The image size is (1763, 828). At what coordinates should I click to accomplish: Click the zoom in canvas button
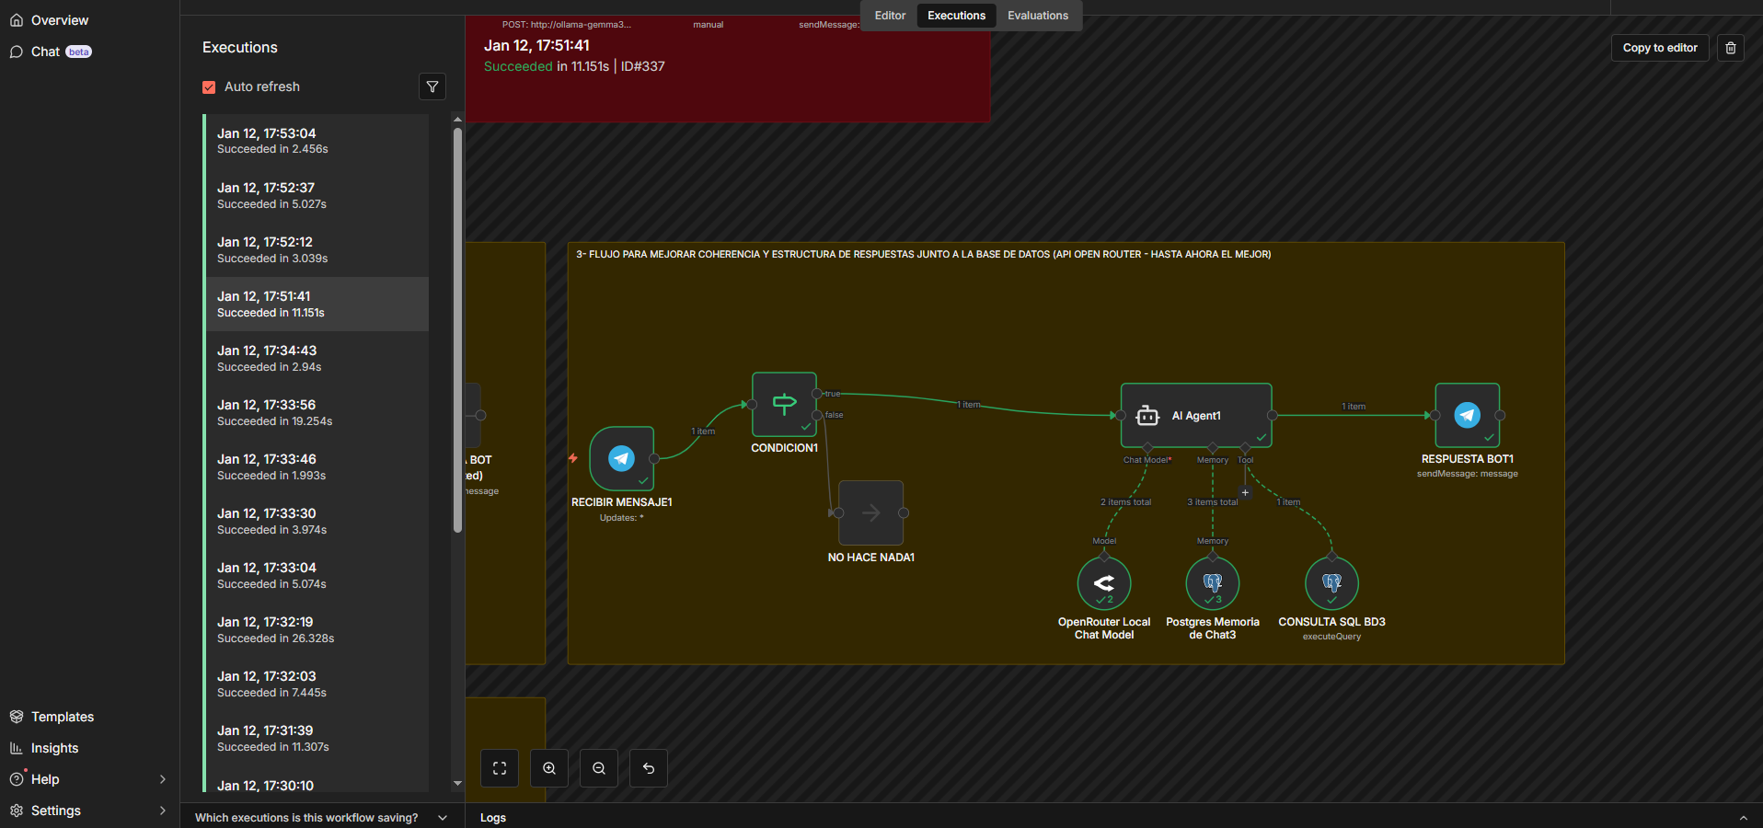click(x=549, y=768)
